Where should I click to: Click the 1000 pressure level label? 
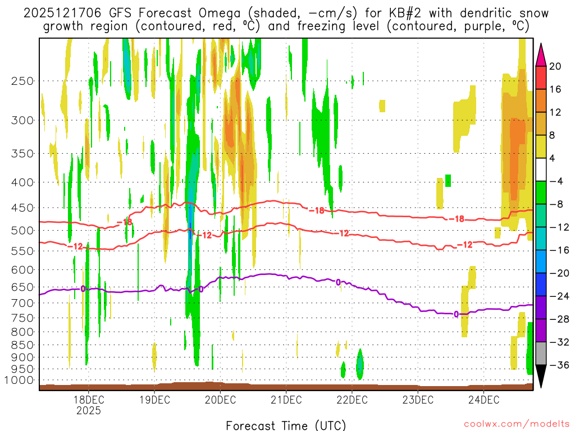tap(19, 380)
